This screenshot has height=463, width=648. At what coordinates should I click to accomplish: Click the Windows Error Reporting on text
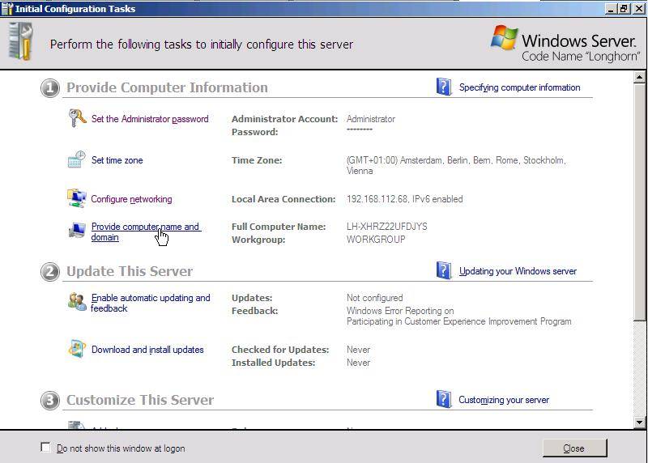click(x=400, y=311)
